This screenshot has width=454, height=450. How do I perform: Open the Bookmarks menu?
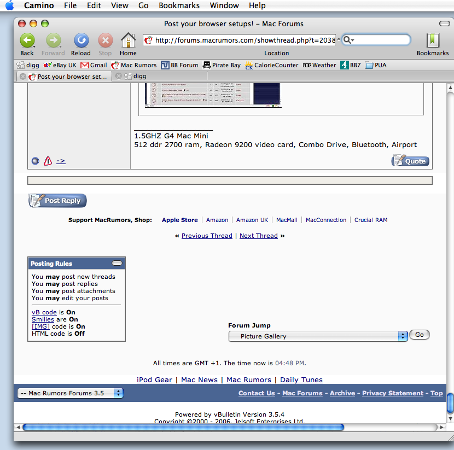click(179, 5)
